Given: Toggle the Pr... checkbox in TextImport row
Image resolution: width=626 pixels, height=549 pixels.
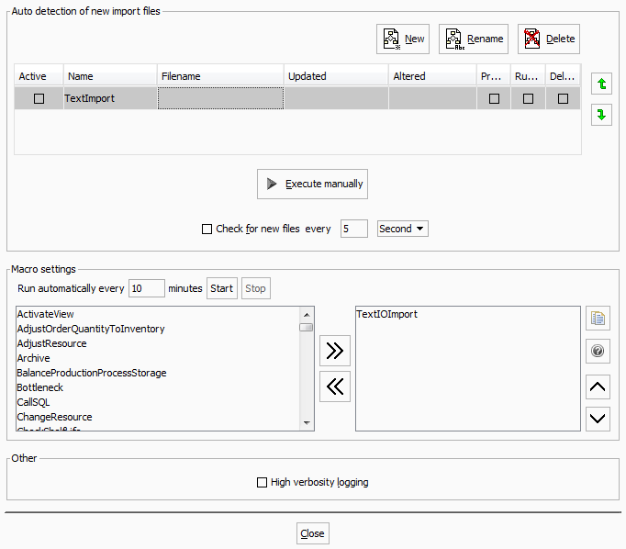Looking at the screenshot, I should click(x=494, y=98).
